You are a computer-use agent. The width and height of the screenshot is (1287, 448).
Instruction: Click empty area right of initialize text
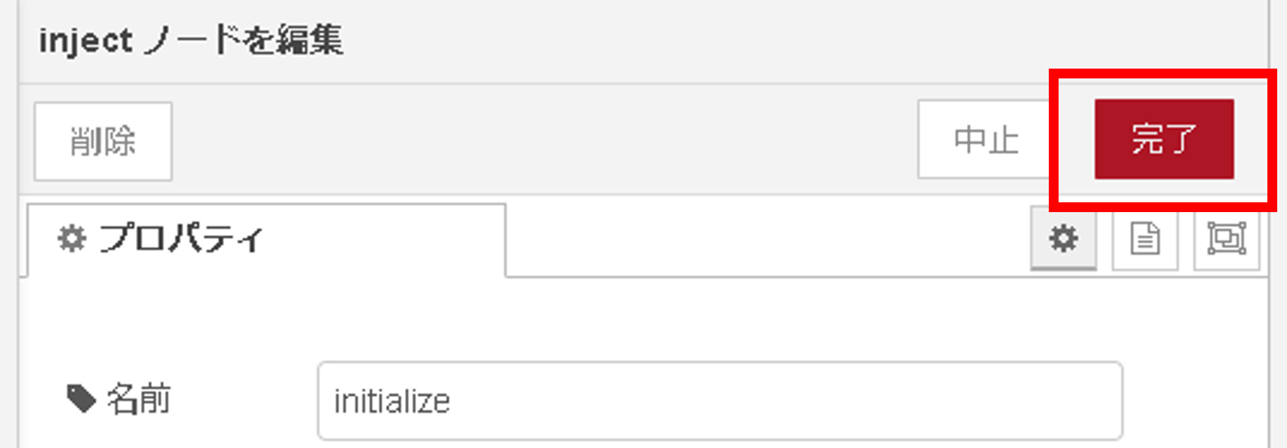click(785, 400)
